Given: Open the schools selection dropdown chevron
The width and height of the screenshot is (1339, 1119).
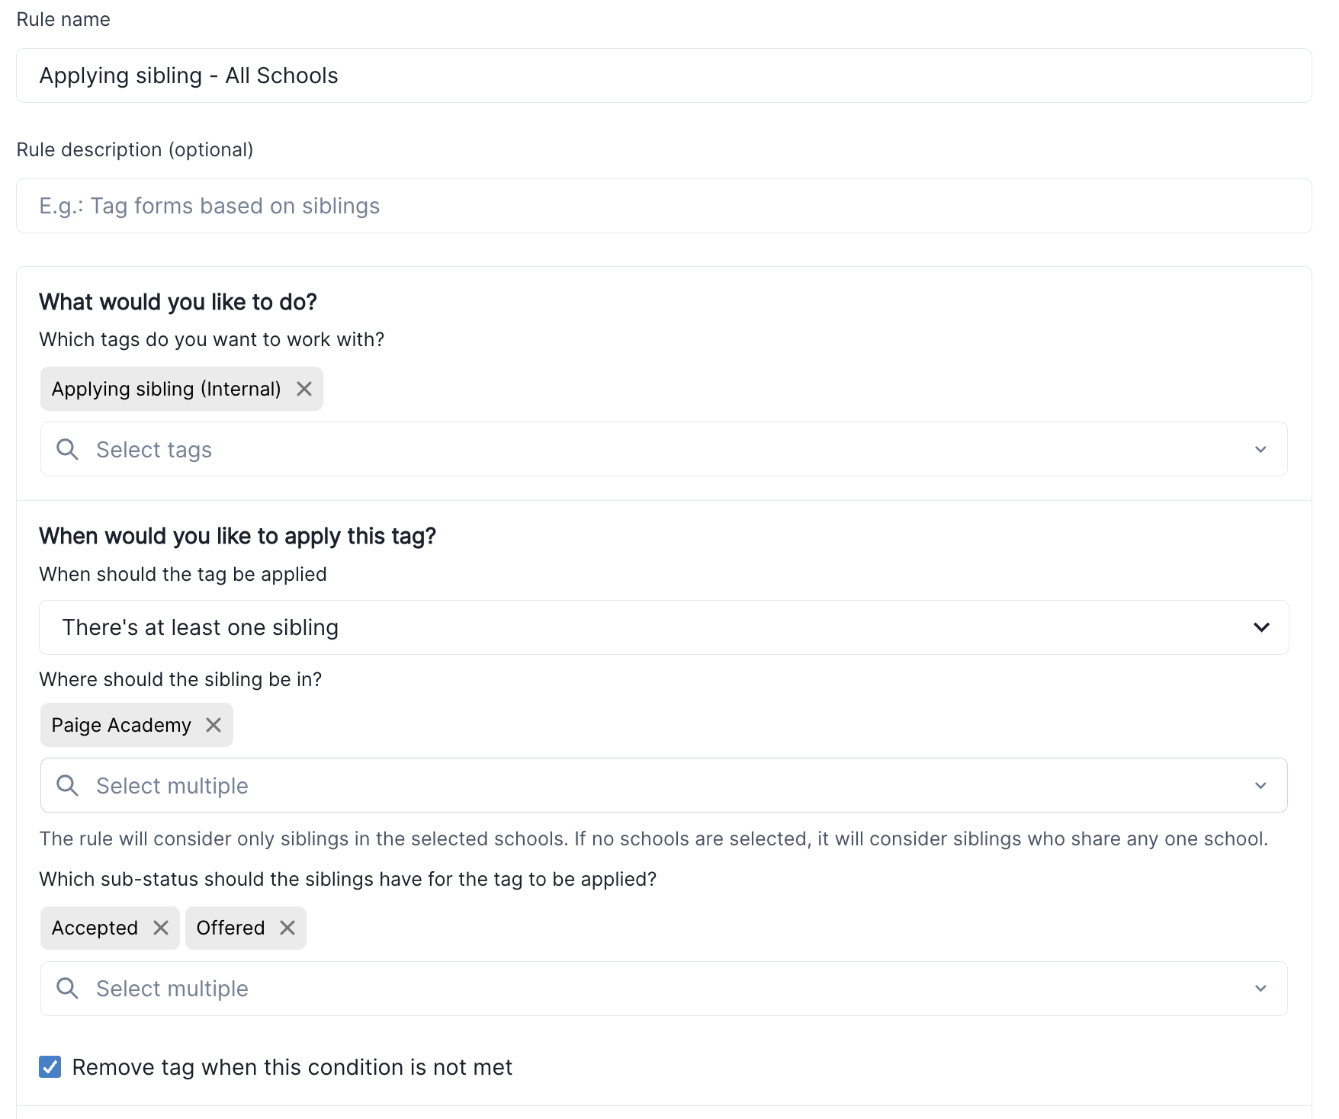Looking at the screenshot, I should coord(1260,785).
